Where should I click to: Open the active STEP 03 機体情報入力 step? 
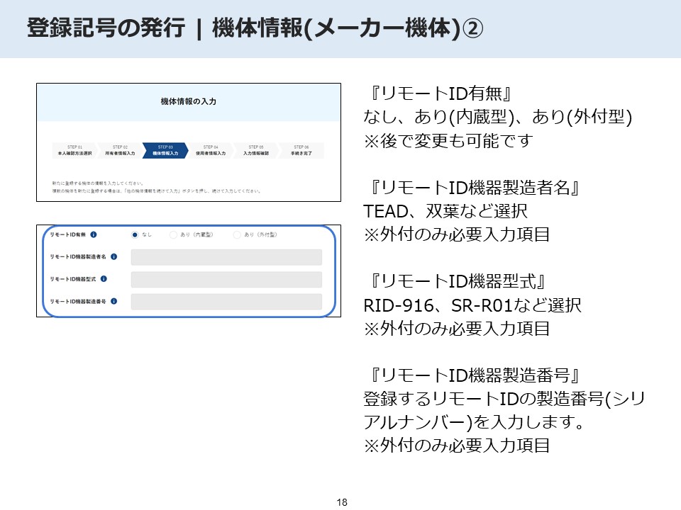click(165, 150)
